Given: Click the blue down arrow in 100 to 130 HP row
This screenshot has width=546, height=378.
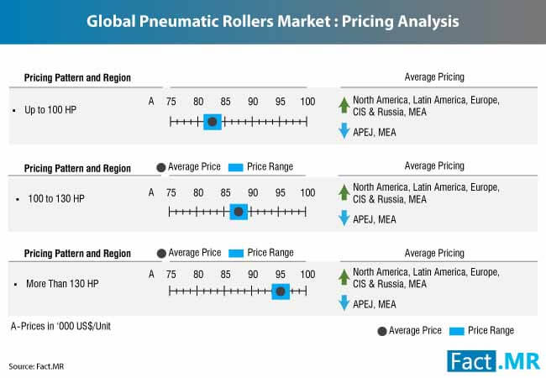Looking at the screenshot, I should point(344,218).
